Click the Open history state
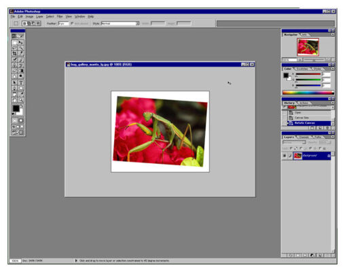The width and height of the screenshot is (345, 272). point(309,113)
